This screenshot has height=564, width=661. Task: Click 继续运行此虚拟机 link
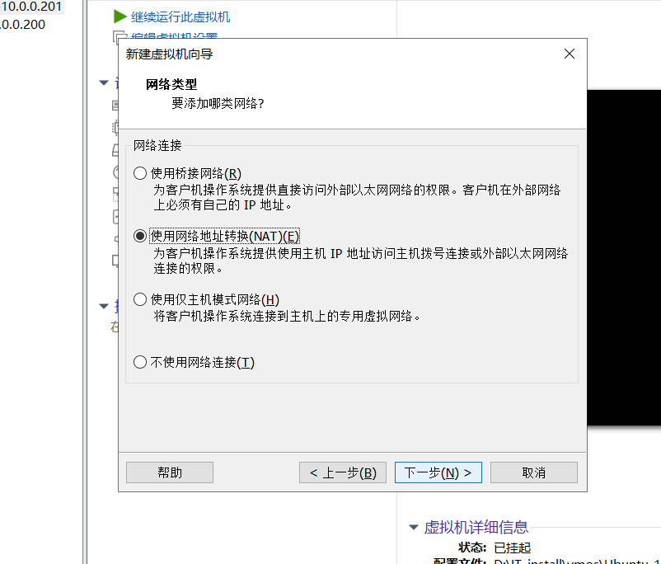click(180, 16)
